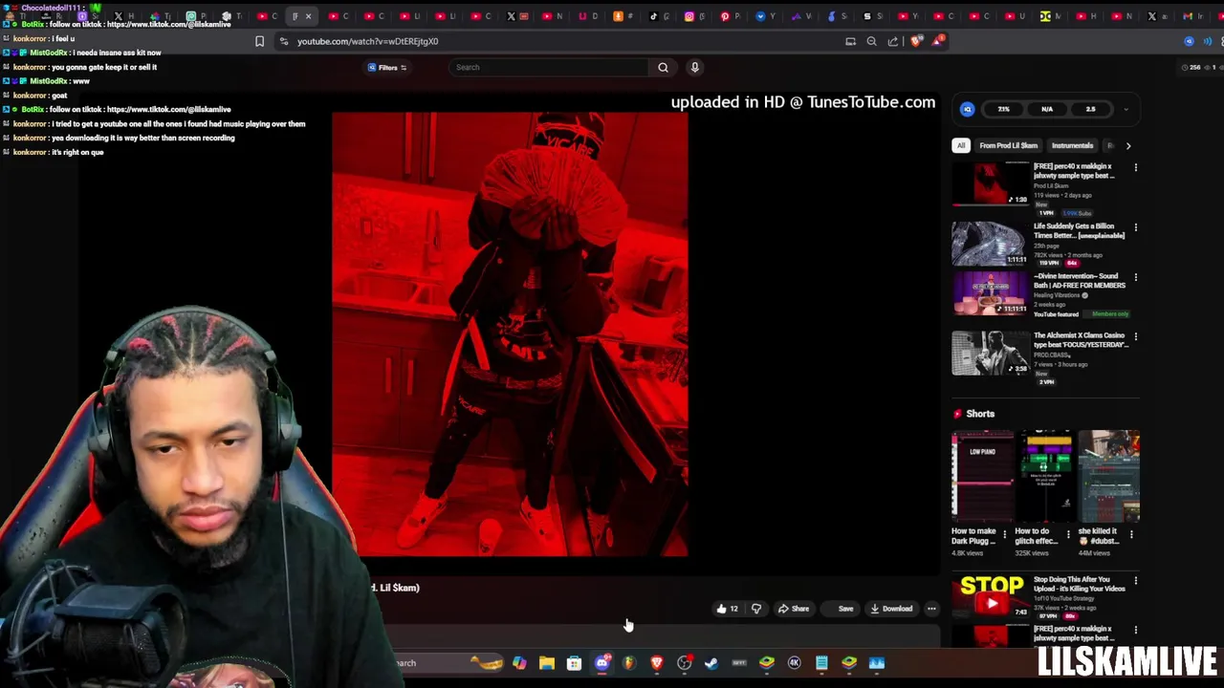Click the 2.5 vidIQ stat pill
1224x688 pixels.
pos(1090,109)
